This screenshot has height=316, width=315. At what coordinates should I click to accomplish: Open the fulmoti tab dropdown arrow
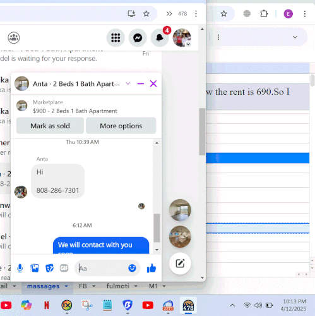[136, 286]
